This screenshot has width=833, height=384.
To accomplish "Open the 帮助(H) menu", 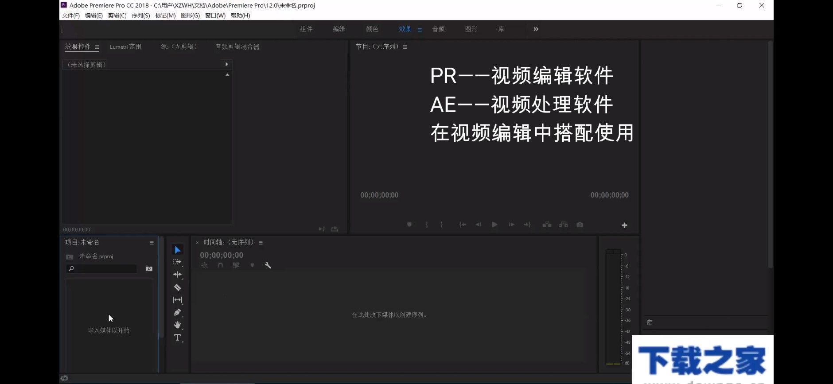I will [241, 16].
